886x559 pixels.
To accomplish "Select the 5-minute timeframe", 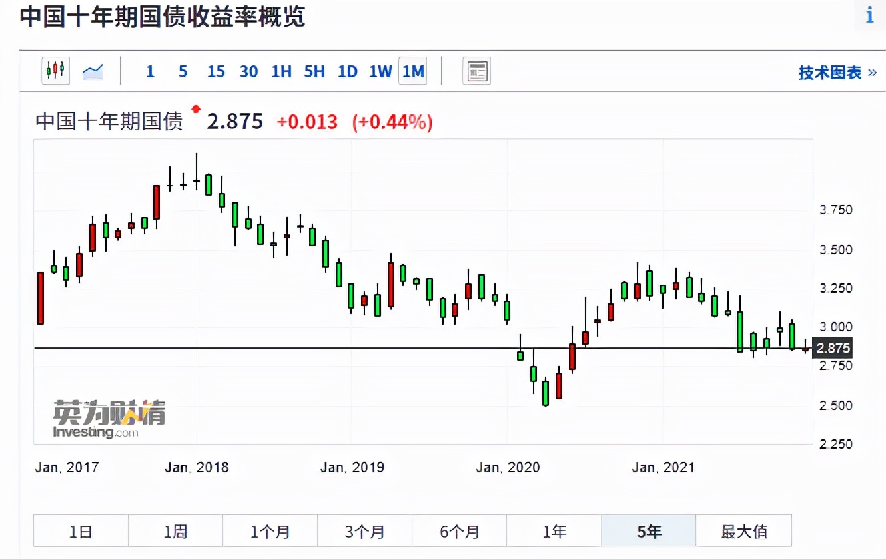I will pos(182,71).
